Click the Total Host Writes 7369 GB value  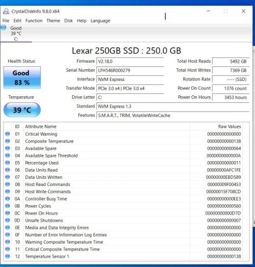click(x=231, y=70)
